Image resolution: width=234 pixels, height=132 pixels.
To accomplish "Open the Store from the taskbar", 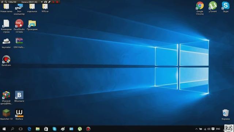I will 46,129.
